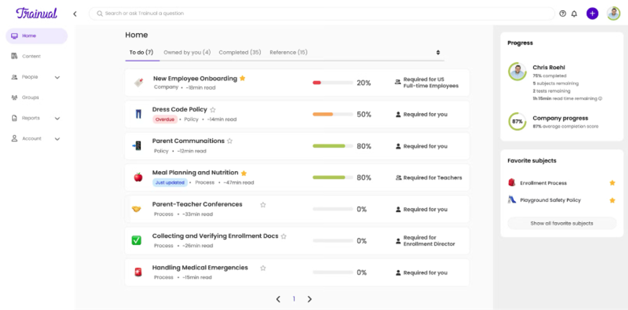Switch to the Completed (35) tab

point(240,52)
